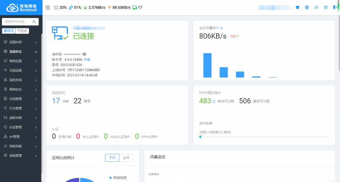
Task: Click the third bar in host traffic chart
Action: point(240,75)
